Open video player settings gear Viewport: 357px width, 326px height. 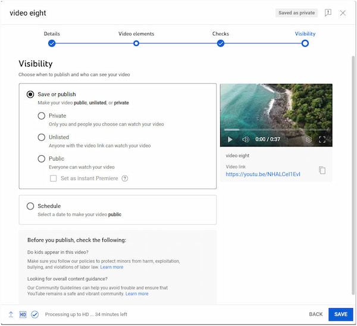point(309,140)
